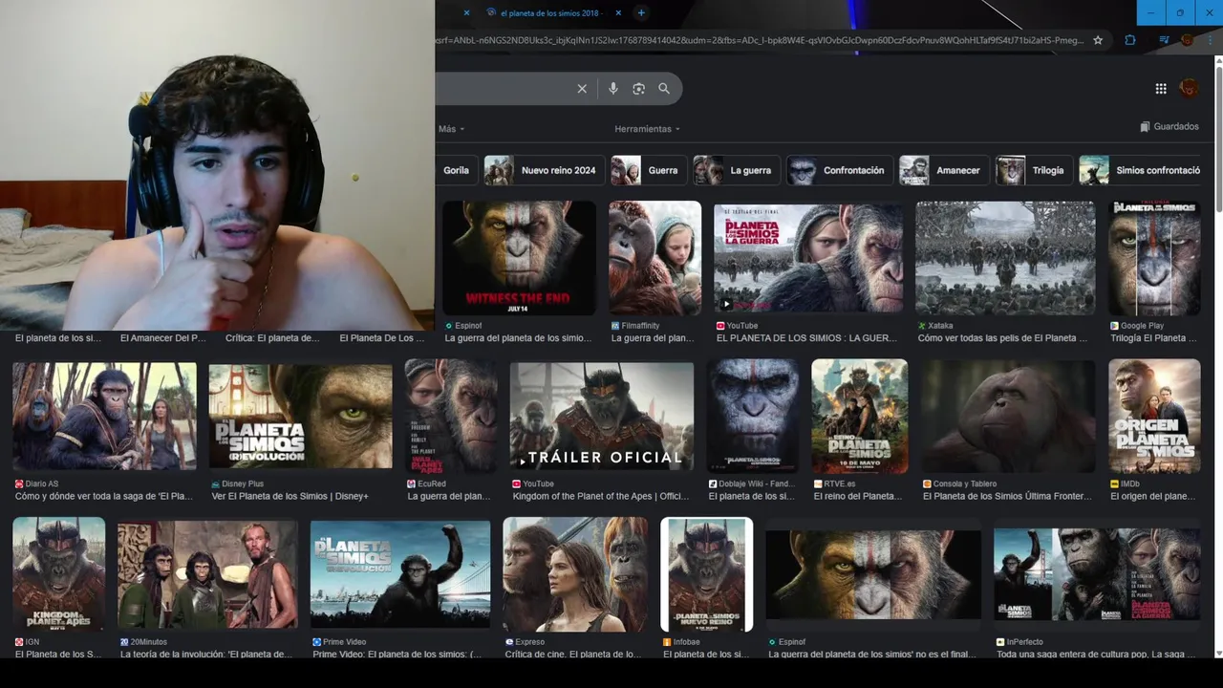Open the InPerfecto saga collage image
This screenshot has width=1223, height=688.
(x=1097, y=574)
